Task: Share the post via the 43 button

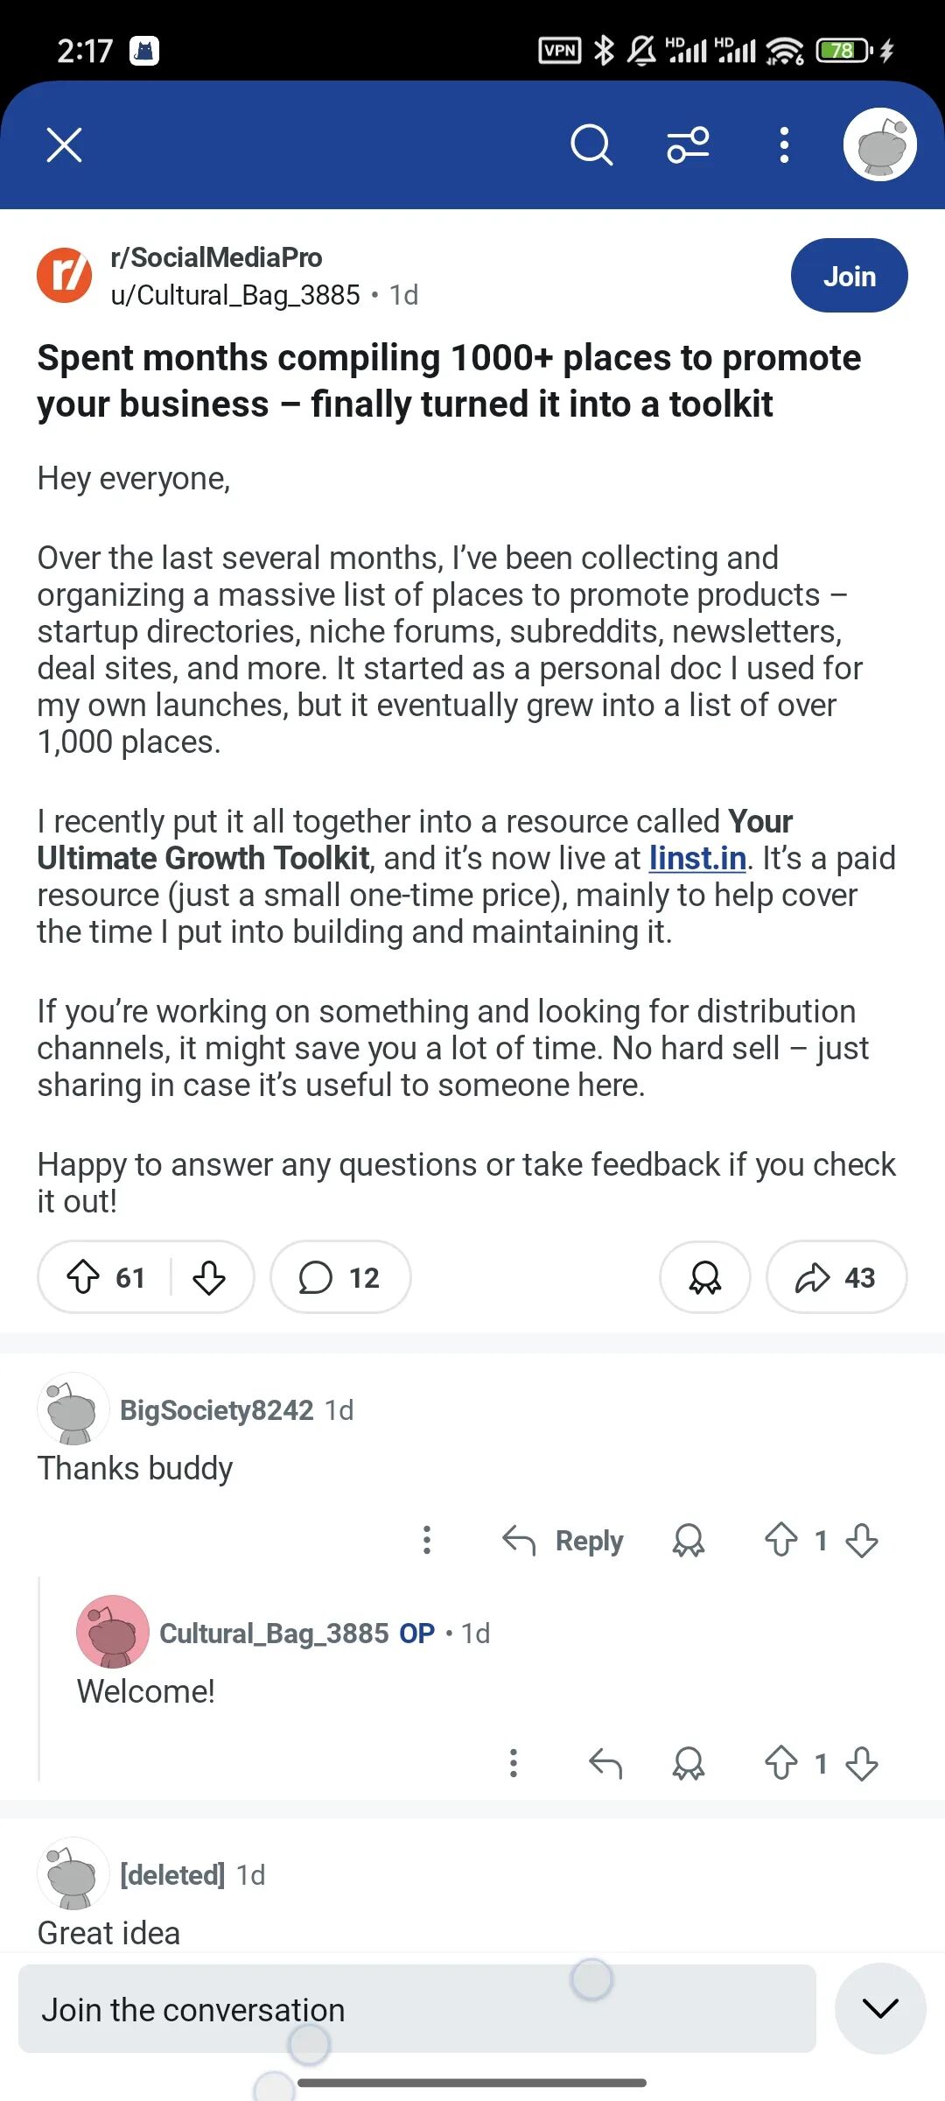Action: [836, 1277]
